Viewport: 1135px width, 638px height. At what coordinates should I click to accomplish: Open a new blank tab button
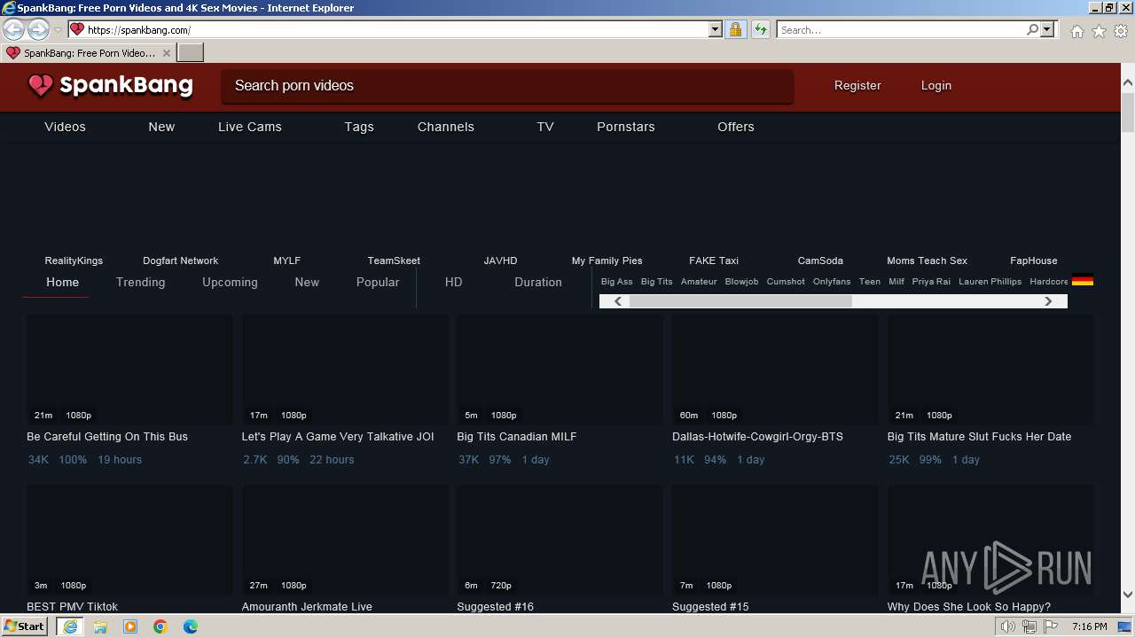click(191, 52)
